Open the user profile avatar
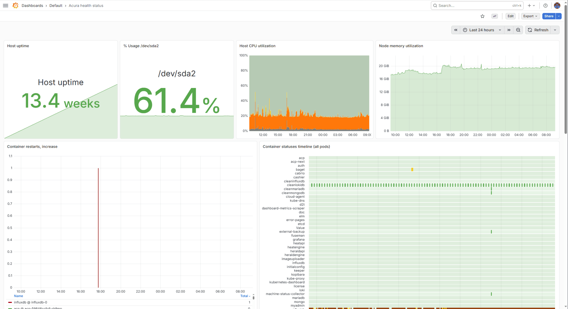The width and height of the screenshot is (568, 309). coord(557,6)
